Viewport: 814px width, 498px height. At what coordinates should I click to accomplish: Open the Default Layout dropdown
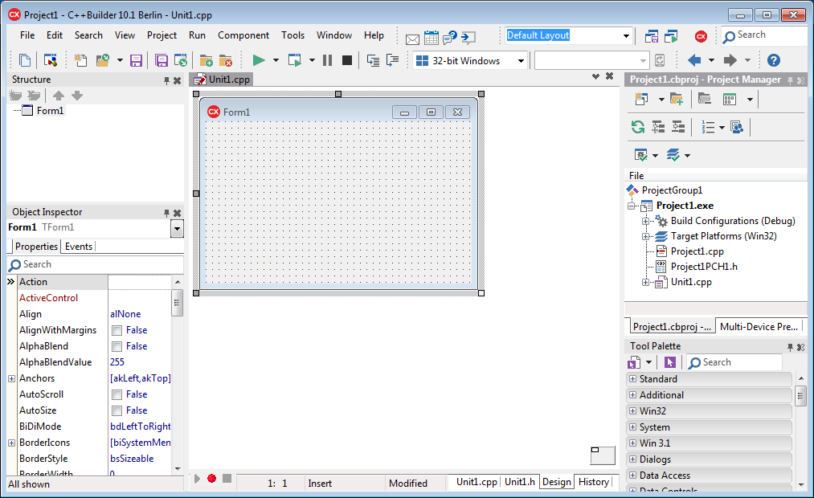click(626, 36)
